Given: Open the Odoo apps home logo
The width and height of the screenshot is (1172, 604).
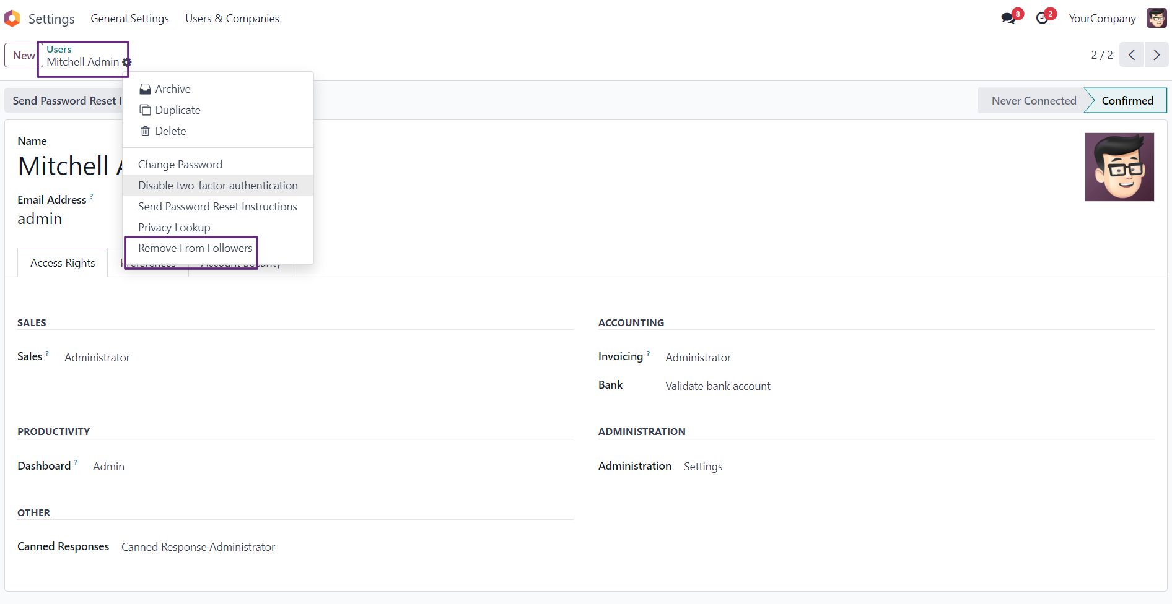Looking at the screenshot, I should (x=12, y=19).
